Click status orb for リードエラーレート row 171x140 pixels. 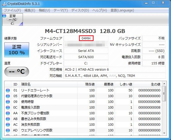pos(8,90)
